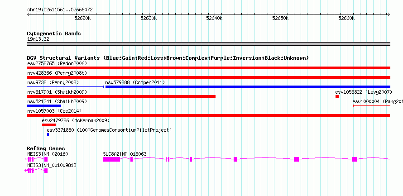Click the nsv428366 (Perry2008b) red bar
403x196 pixels.
pos(208,77)
